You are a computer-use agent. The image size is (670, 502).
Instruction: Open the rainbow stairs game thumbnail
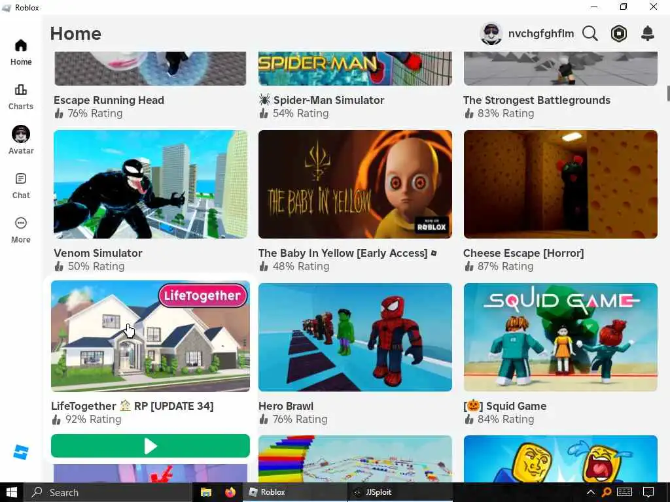[355, 459]
